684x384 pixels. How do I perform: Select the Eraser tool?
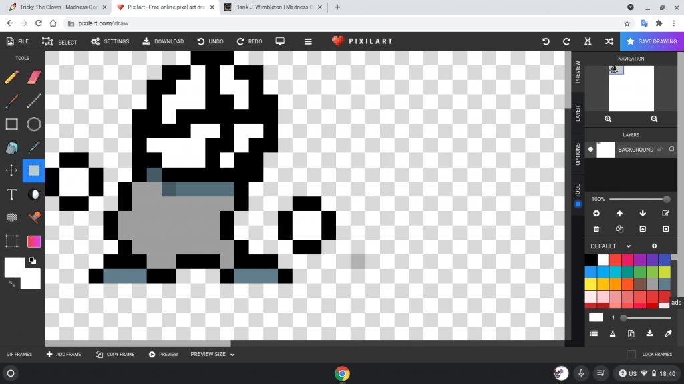point(34,77)
